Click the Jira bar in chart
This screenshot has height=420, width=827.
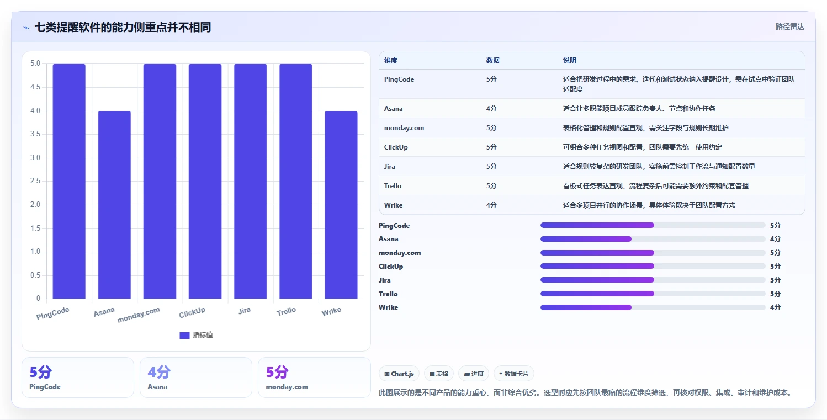(x=250, y=182)
